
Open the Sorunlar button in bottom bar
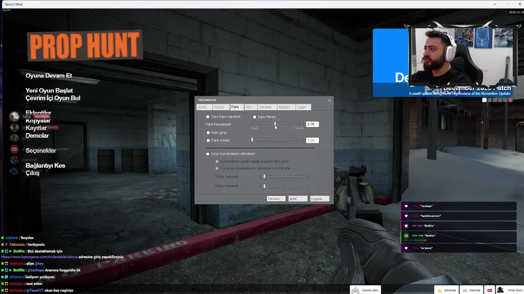[447, 290]
